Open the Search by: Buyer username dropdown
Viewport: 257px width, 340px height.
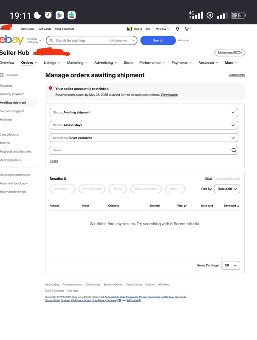[144, 138]
